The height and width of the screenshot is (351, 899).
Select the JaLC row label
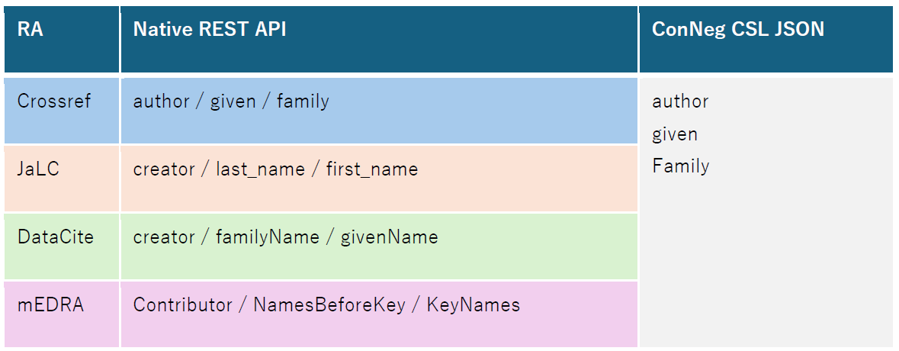(38, 169)
